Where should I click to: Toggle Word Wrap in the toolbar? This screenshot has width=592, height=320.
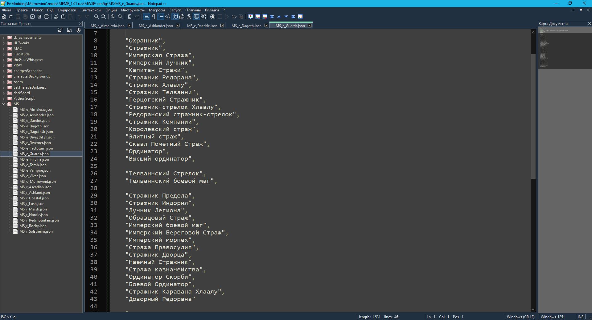[146, 17]
